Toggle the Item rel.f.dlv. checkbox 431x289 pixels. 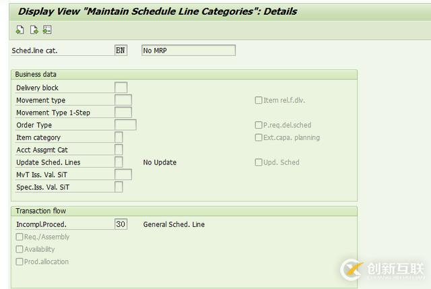pos(259,100)
